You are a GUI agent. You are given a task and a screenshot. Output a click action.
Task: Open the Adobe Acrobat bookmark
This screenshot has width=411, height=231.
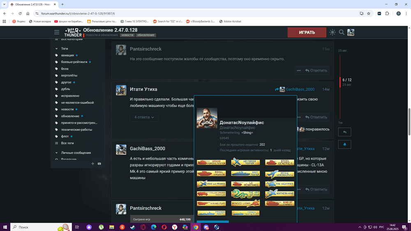click(x=230, y=21)
